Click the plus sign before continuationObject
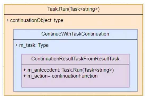 tap(7, 20)
